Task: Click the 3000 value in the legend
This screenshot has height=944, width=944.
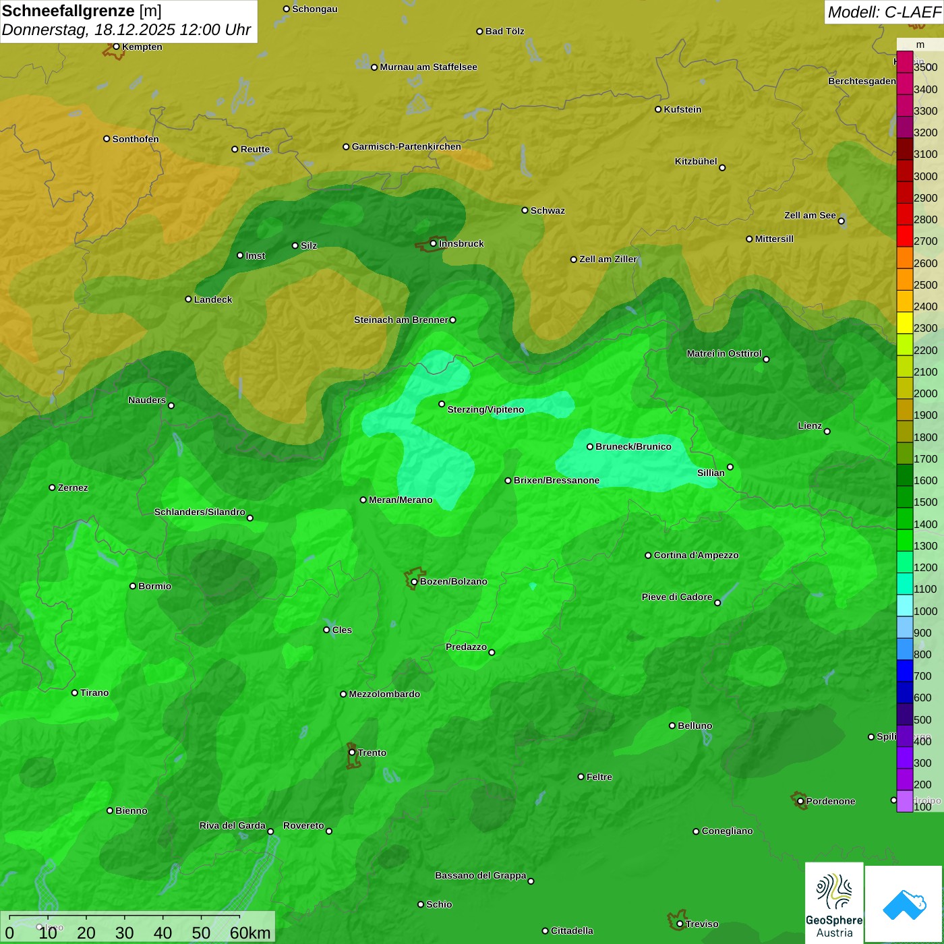Action: (x=925, y=176)
